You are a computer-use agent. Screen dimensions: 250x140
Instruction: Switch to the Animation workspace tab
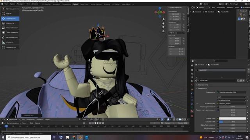tap(56, 4)
